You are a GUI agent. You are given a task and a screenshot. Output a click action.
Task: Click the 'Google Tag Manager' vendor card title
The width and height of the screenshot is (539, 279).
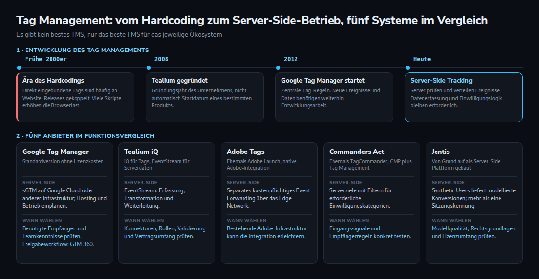pos(55,152)
